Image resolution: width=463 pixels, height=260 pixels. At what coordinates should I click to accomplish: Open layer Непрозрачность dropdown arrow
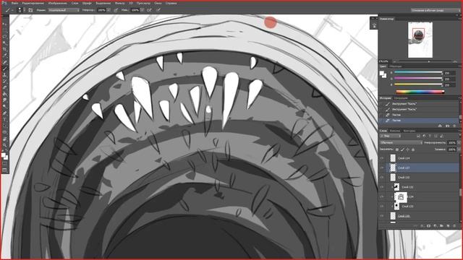(x=459, y=143)
